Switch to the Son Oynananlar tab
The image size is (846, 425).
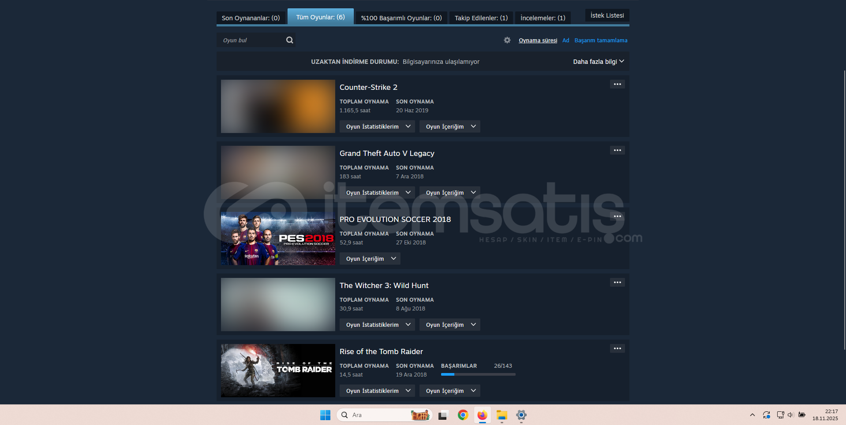coord(251,18)
